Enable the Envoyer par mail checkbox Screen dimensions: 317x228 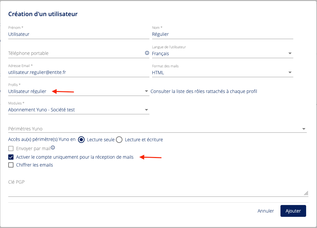pyautogui.click(x=11, y=148)
